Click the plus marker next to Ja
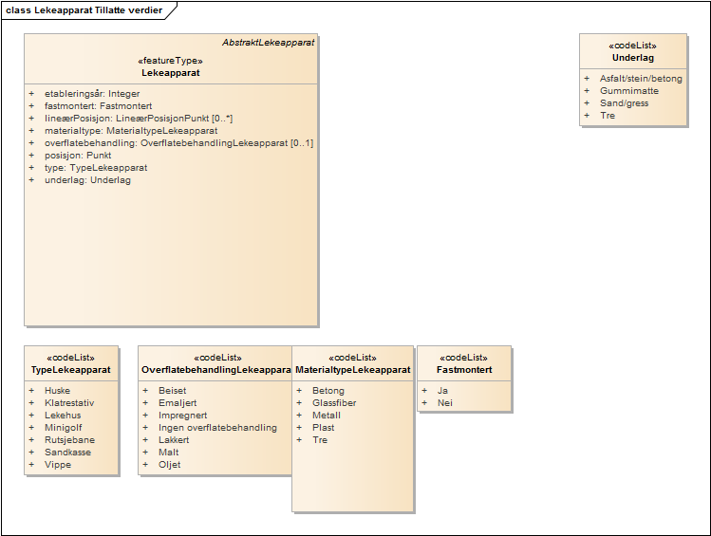The image size is (711, 536). click(x=424, y=391)
